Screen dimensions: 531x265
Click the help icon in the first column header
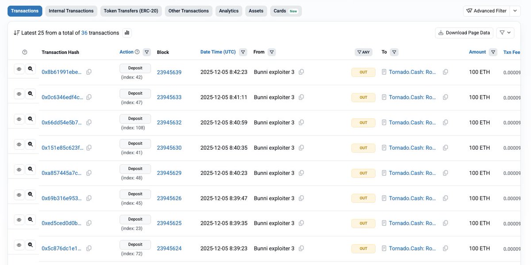[25, 52]
